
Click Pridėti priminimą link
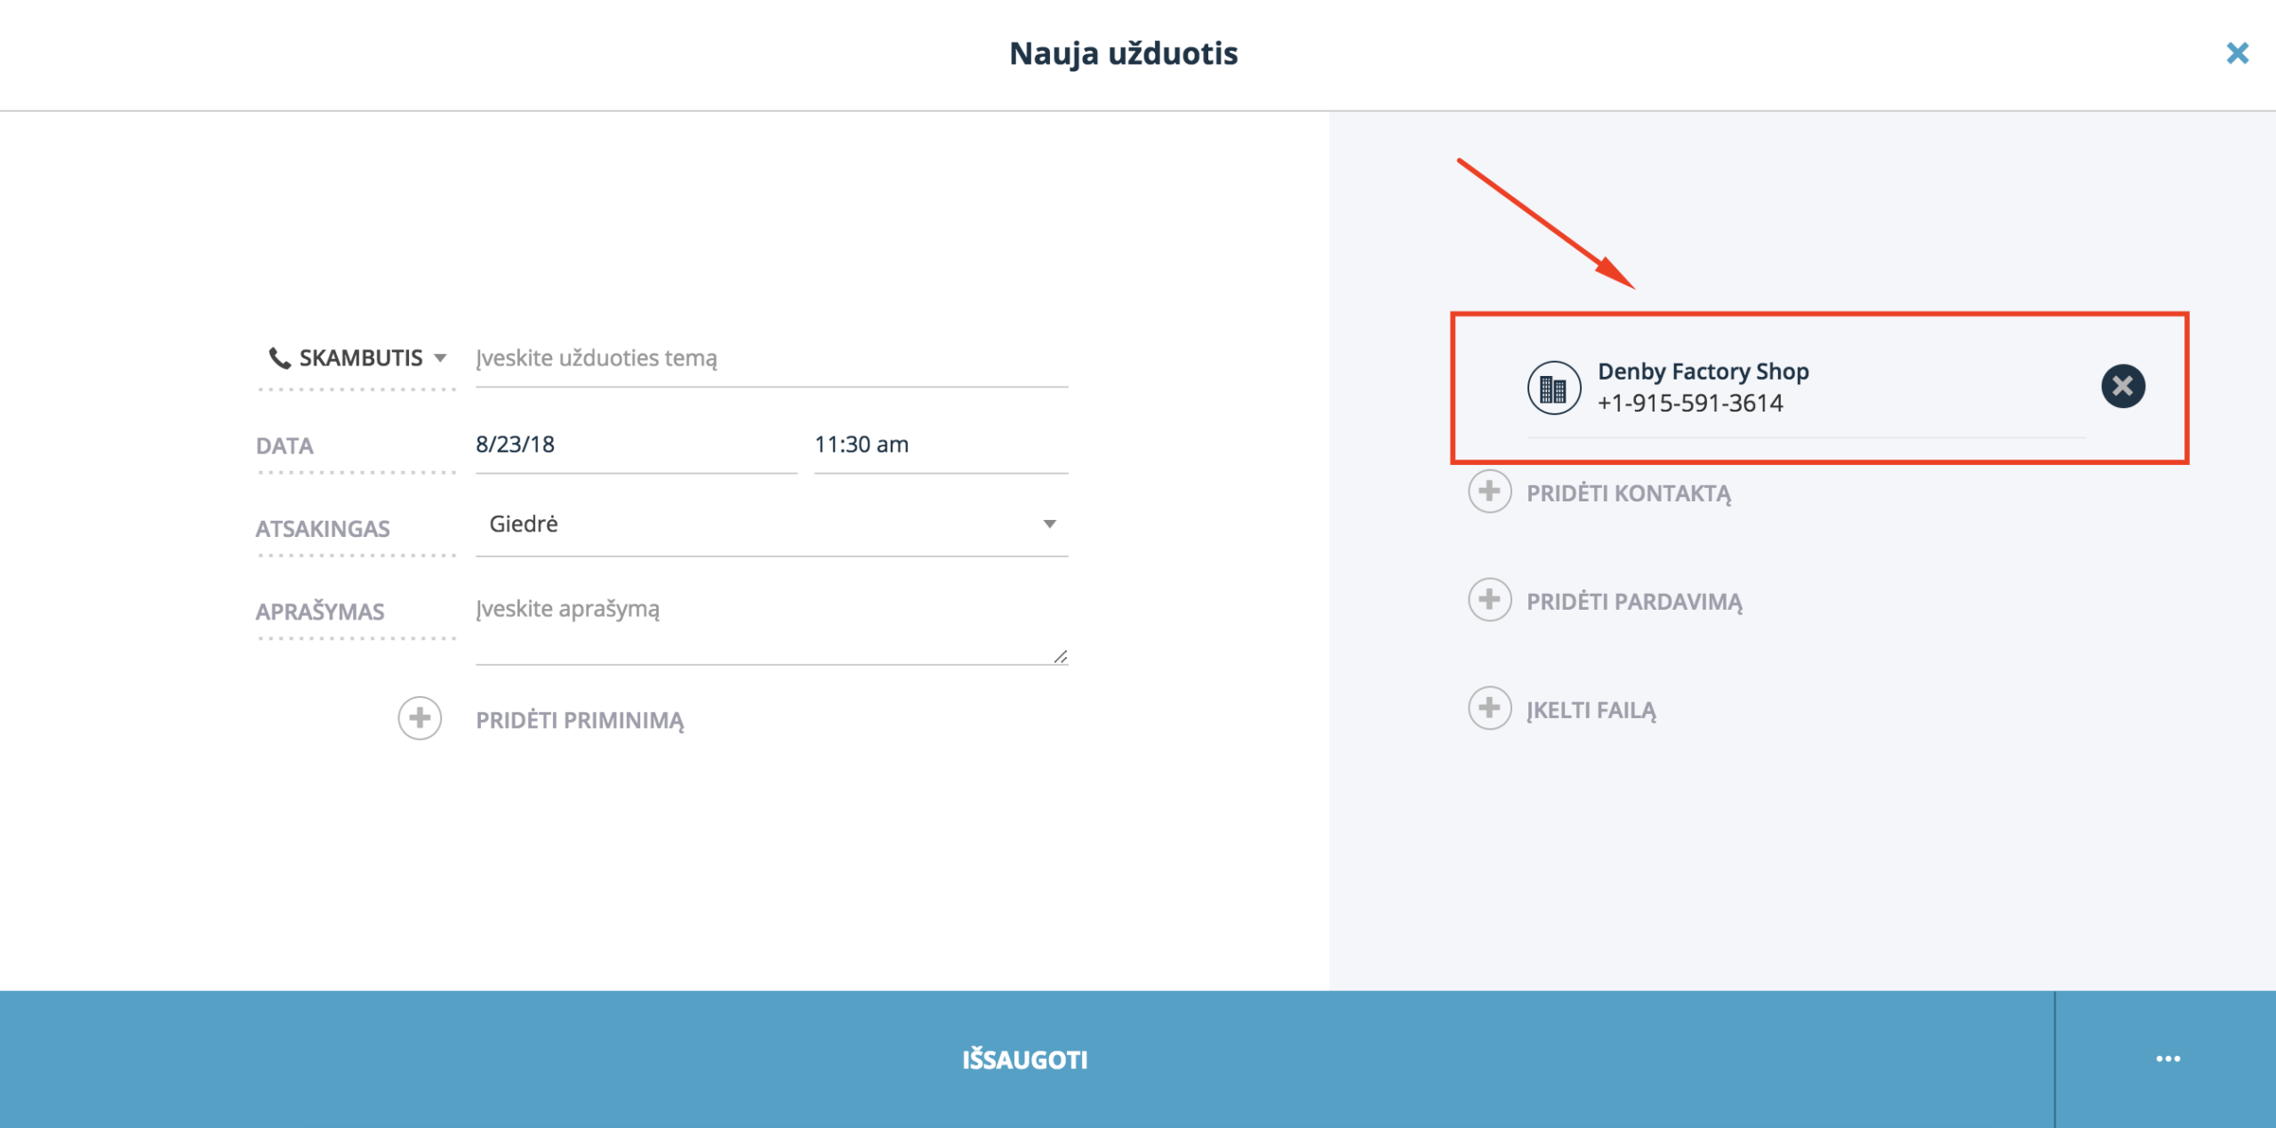point(580,720)
